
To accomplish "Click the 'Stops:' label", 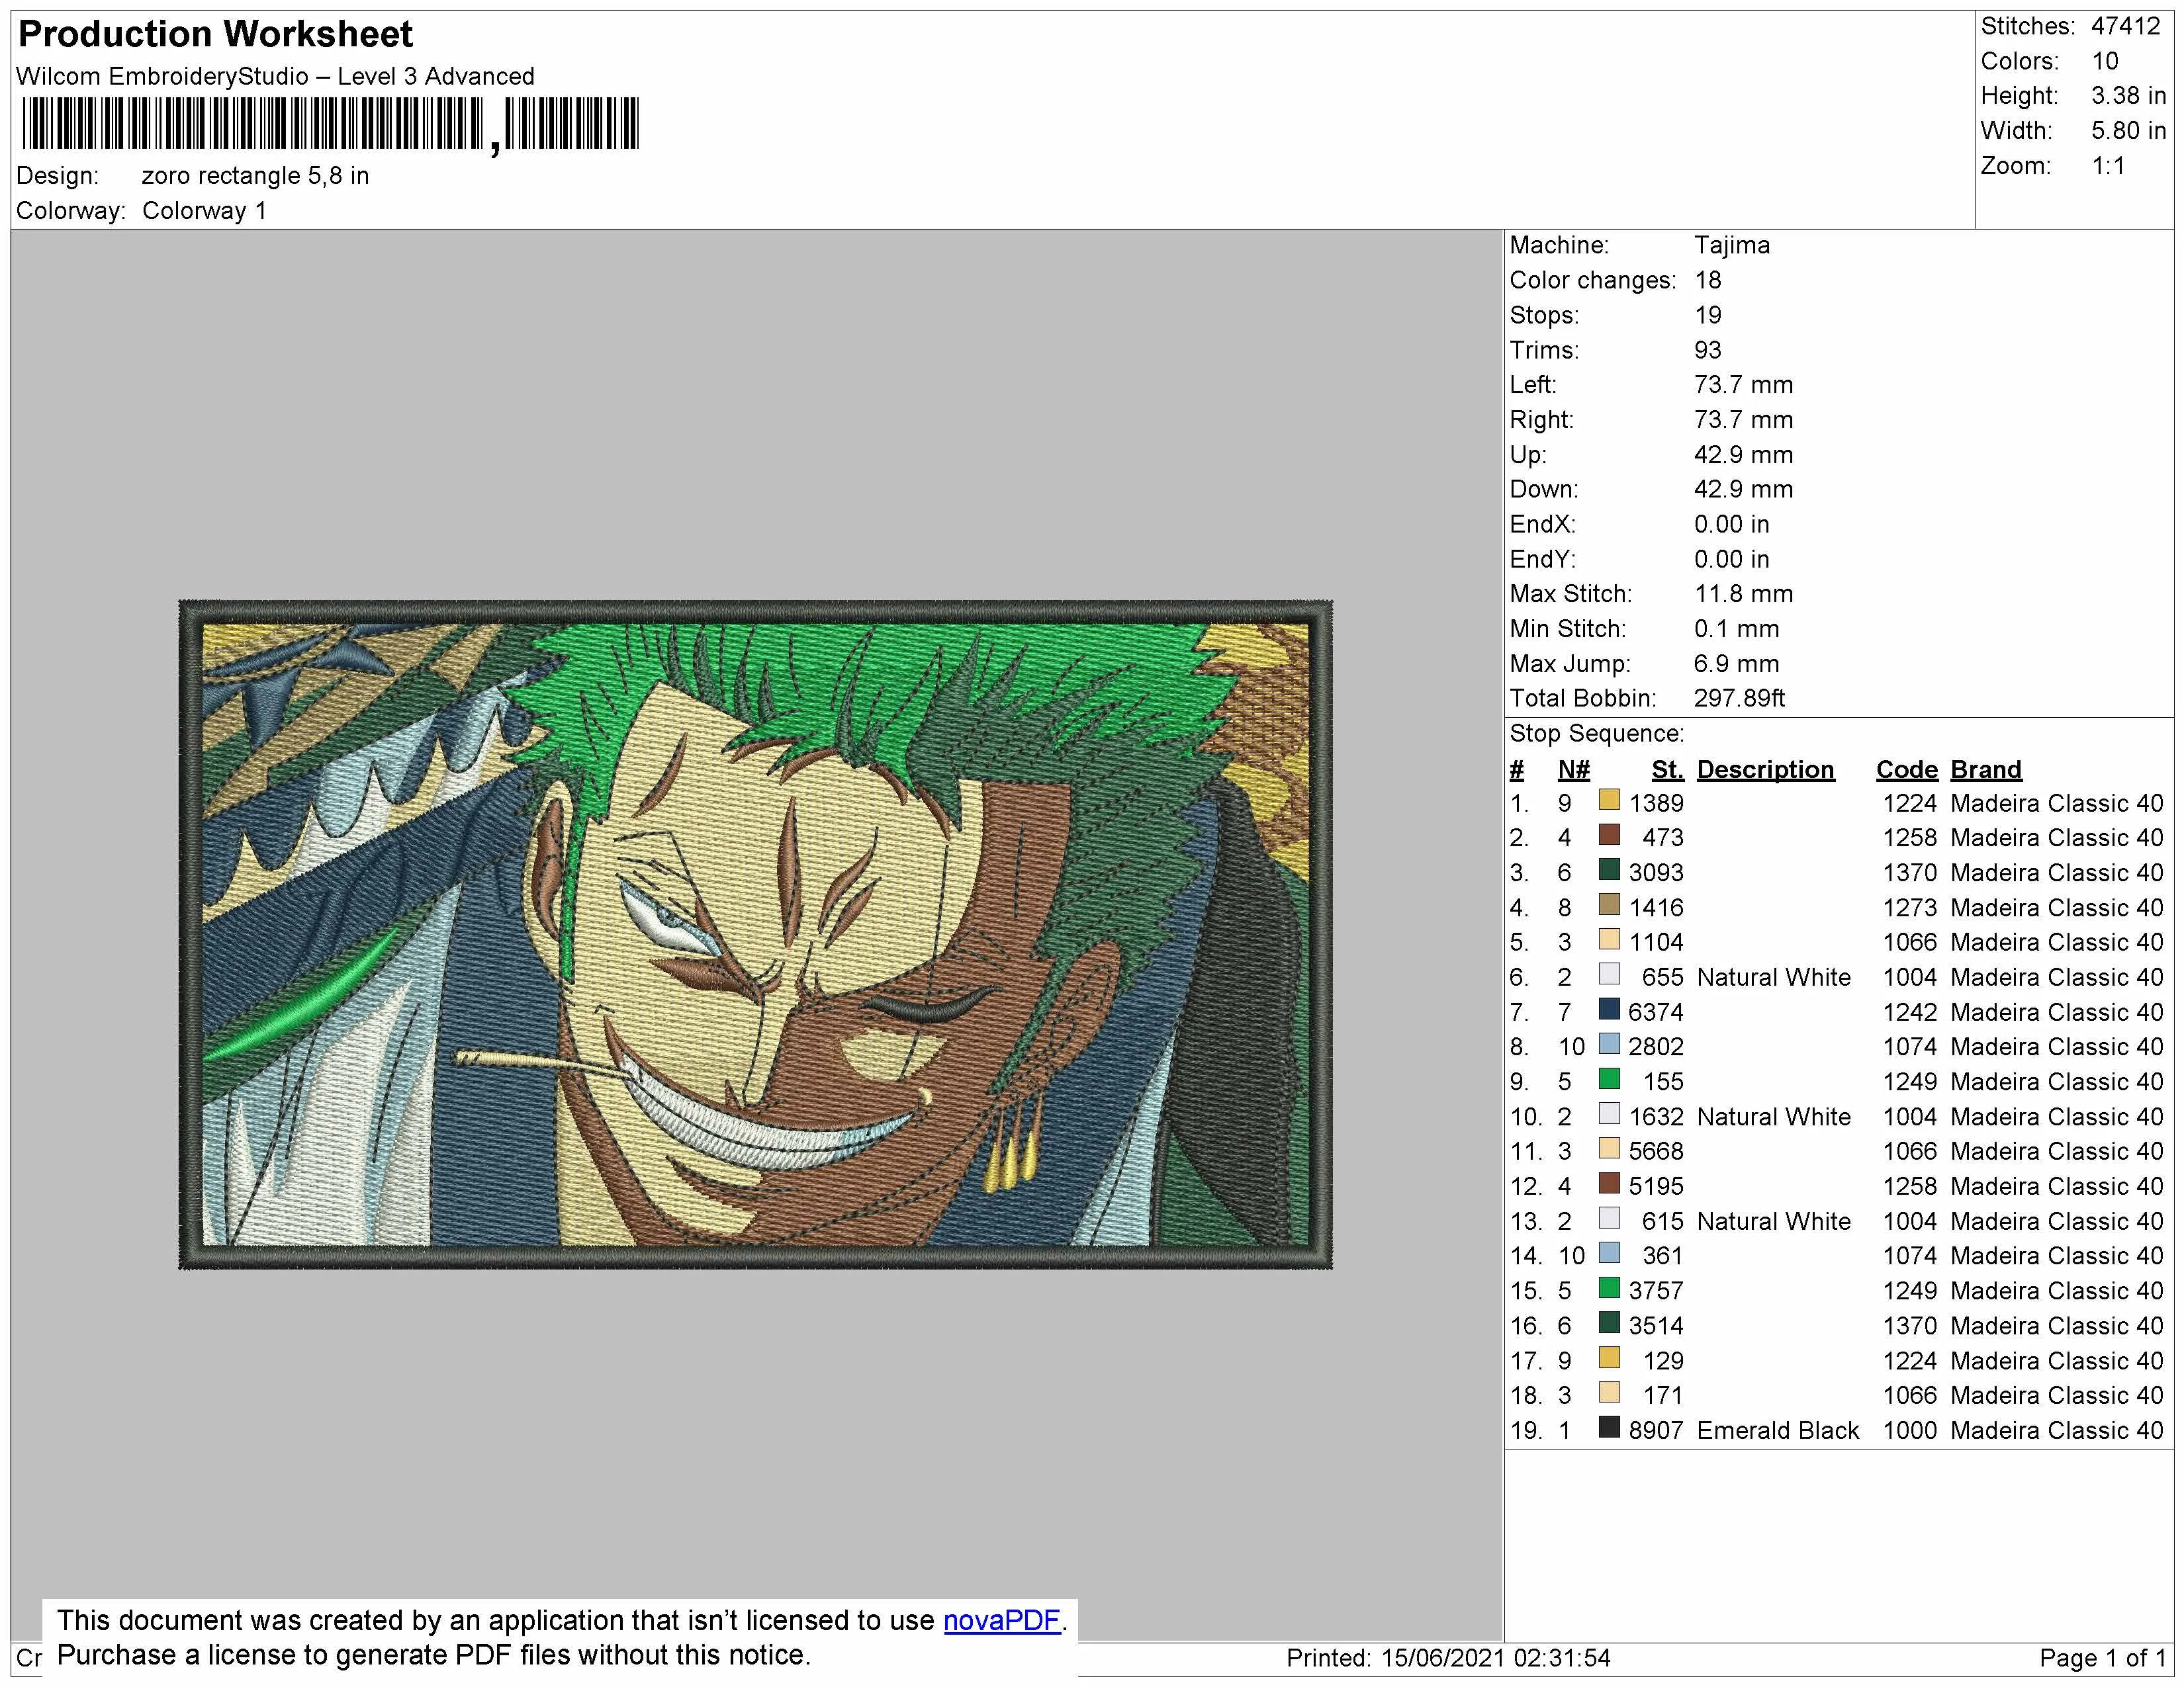I will click(x=1544, y=316).
